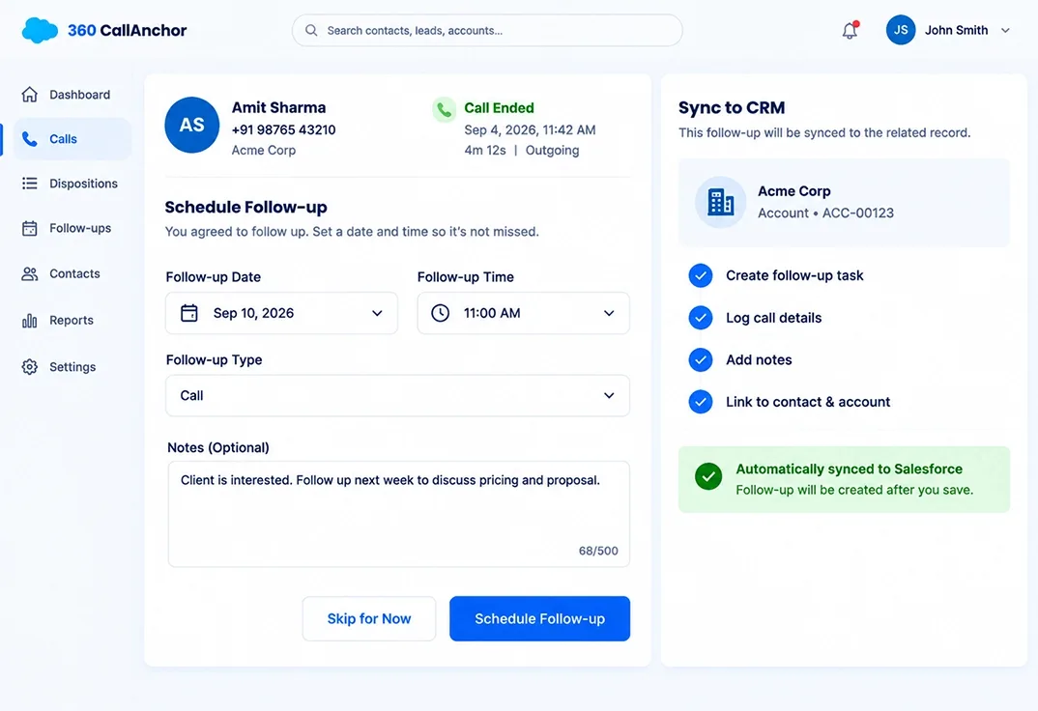Image resolution: width=1038 pixels, height=711 pixels.
Task: Click the Sep 4, 2026, 11:42 AM timestamp
Action: pos(530,129)
